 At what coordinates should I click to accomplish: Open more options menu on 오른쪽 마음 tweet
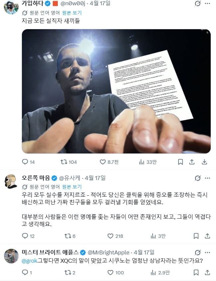(207, 178)
